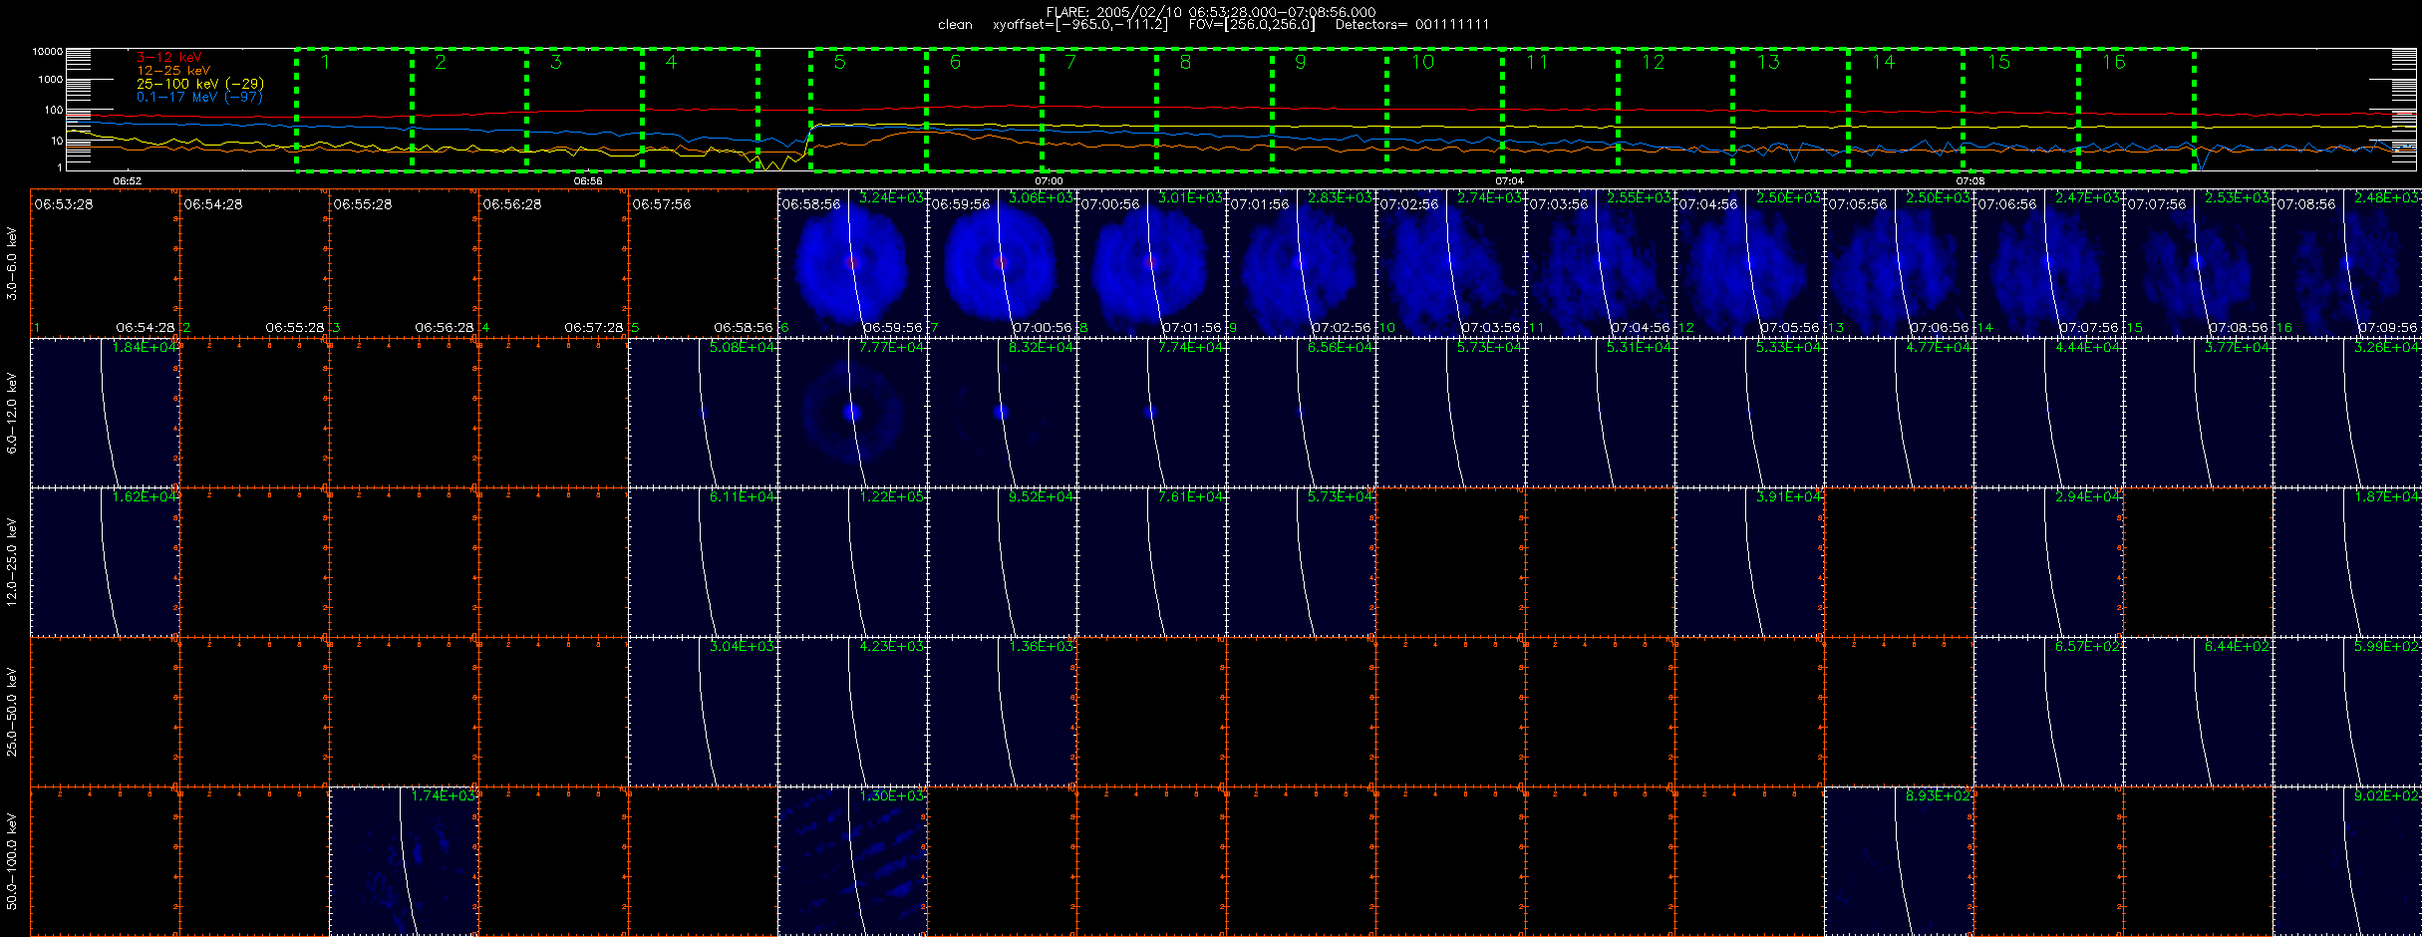This screenshot has width=2422, height=937.
Task: Open the 3.0-6.0 keV image labeled 3.06E+03
Action: pyautogui.click(x=1002, y=263)
